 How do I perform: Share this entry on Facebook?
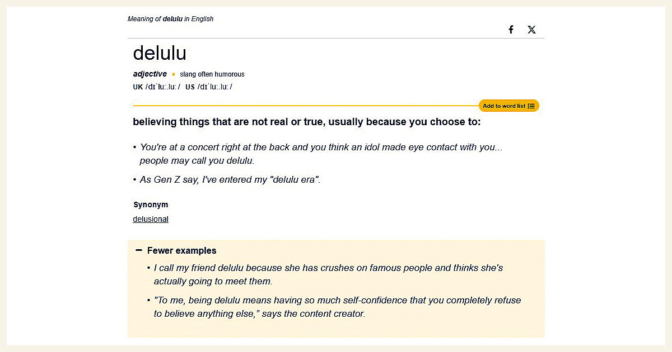[511, 30]
